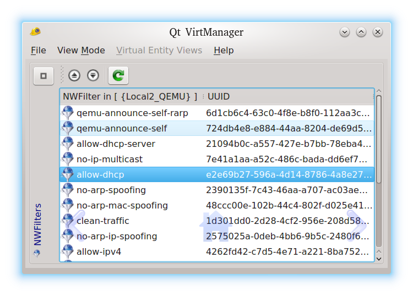The width and height of the screenshot is (413, 296).
Task: Click UUID 21094b0c-a557-427e-b7bb-78eba4...
Action: [x=289, y=144]
